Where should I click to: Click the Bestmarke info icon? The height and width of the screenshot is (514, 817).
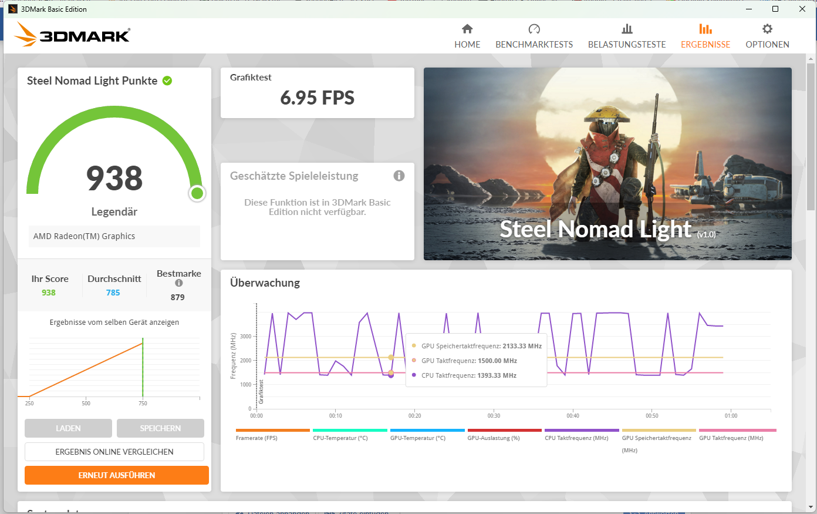click(179, 283)
